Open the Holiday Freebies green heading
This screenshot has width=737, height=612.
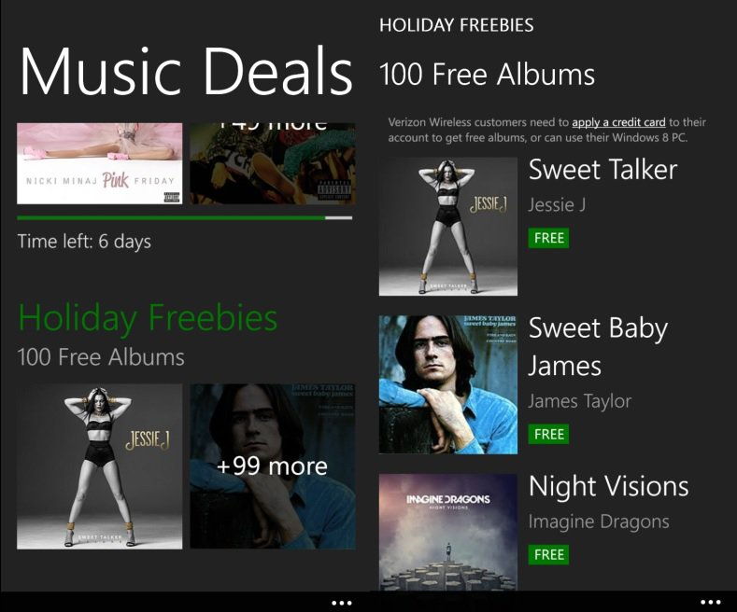click(148, 319)
